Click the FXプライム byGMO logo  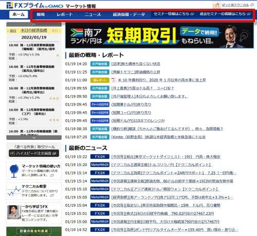point(34,6)
